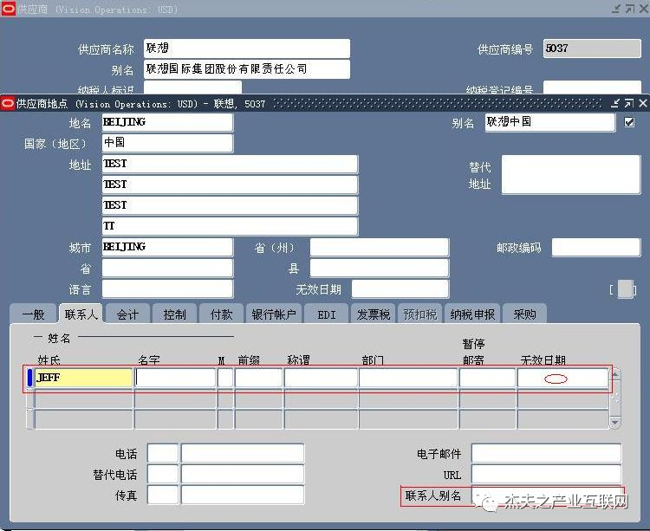This screenshot has width=650, height=531.
Task: Minimize the background 供应商 window
Action: pyautogui.click(x=616, y=9)
